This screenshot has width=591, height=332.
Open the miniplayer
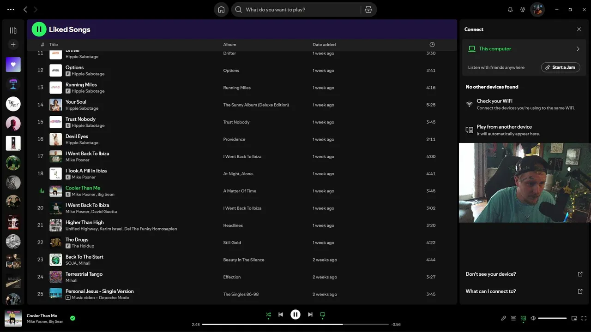tap(574, 318)
